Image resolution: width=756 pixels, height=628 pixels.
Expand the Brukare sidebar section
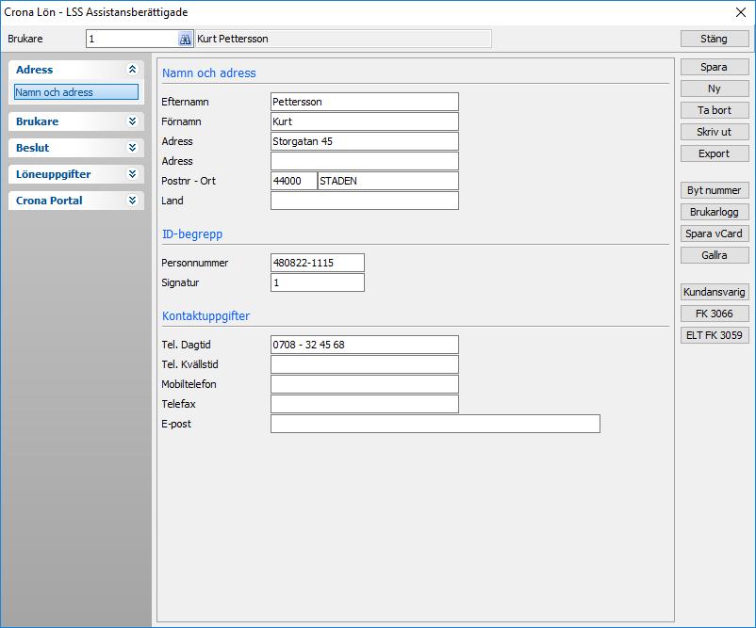point(132,121)
